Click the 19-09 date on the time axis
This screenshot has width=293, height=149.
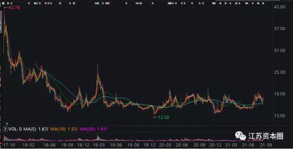tap(133, 145)
